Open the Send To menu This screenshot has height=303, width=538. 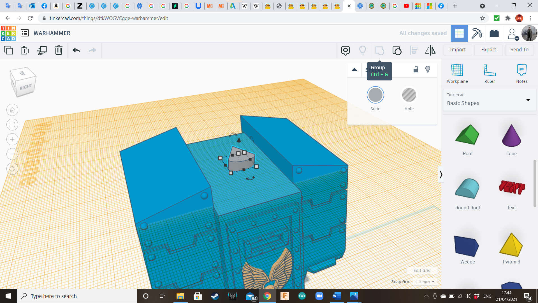click(x=519, y=50)
